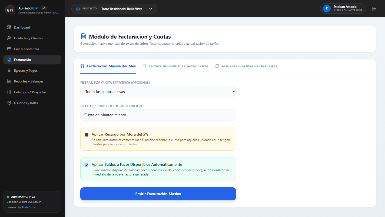
Task: Open Dashboard in the sidebar
Action: point(32,27)
